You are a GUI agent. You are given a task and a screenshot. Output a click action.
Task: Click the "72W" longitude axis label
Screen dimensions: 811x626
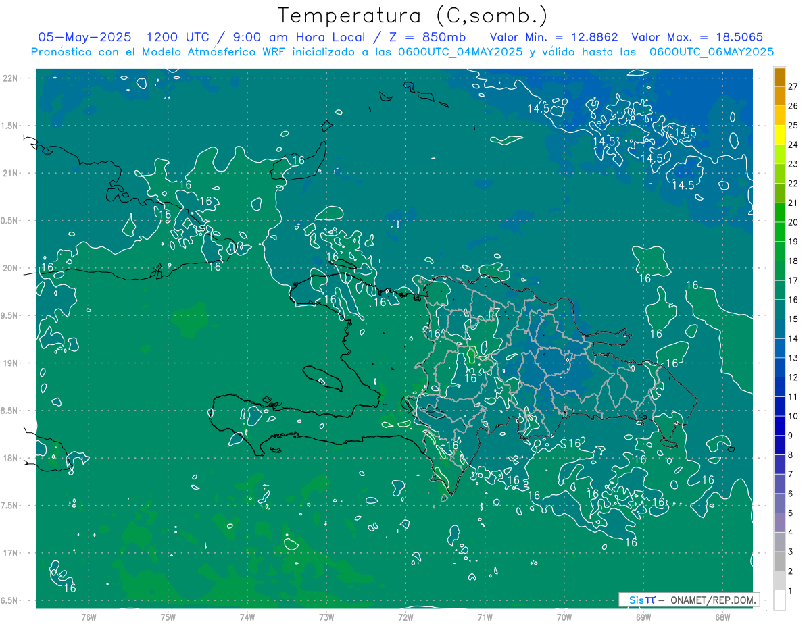[x=405, y=617]
